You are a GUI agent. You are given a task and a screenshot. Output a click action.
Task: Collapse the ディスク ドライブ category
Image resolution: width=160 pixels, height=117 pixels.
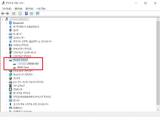6,60
